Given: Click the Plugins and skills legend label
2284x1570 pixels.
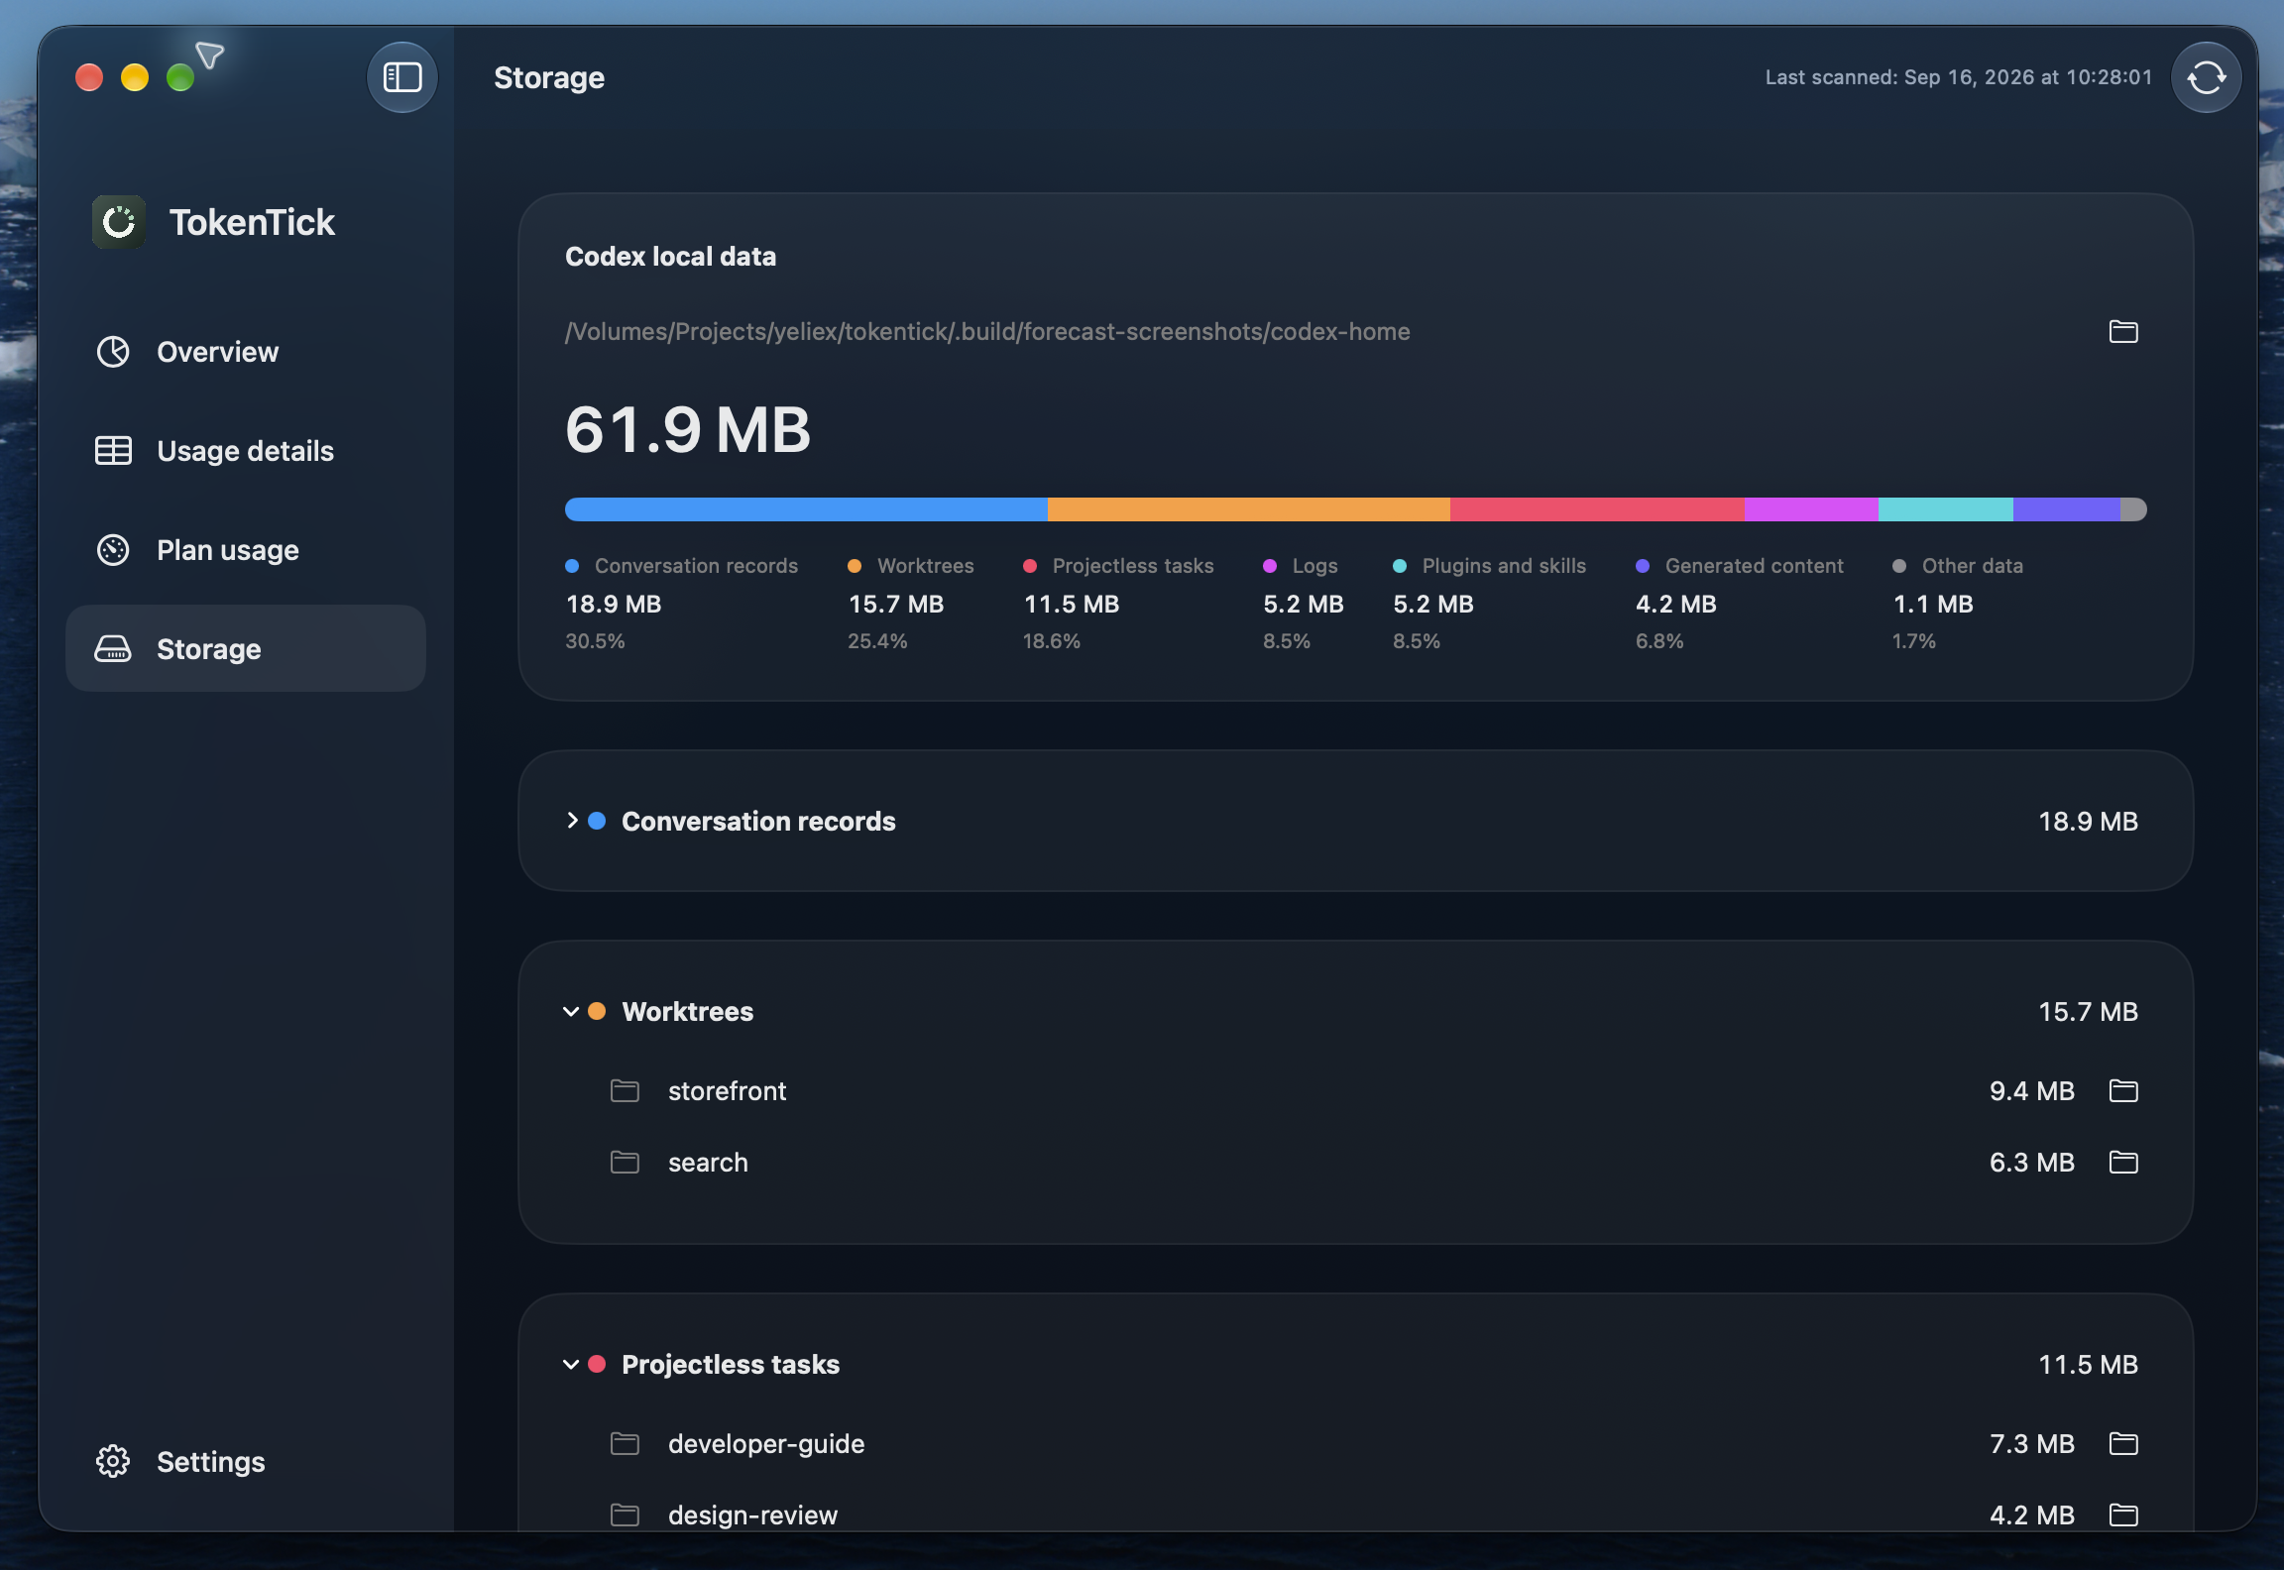Looking at the screenshot, I should click(x=1504, y=566).
